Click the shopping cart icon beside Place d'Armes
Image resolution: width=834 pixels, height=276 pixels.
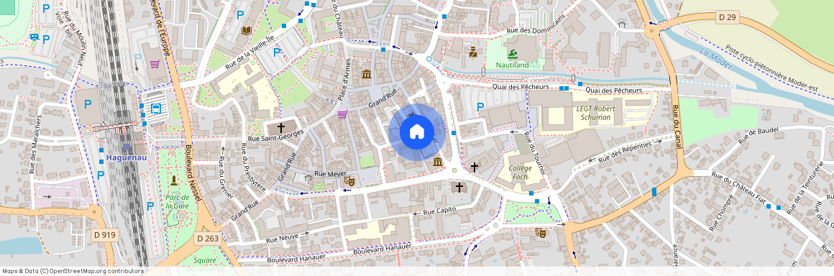(342, 114)
